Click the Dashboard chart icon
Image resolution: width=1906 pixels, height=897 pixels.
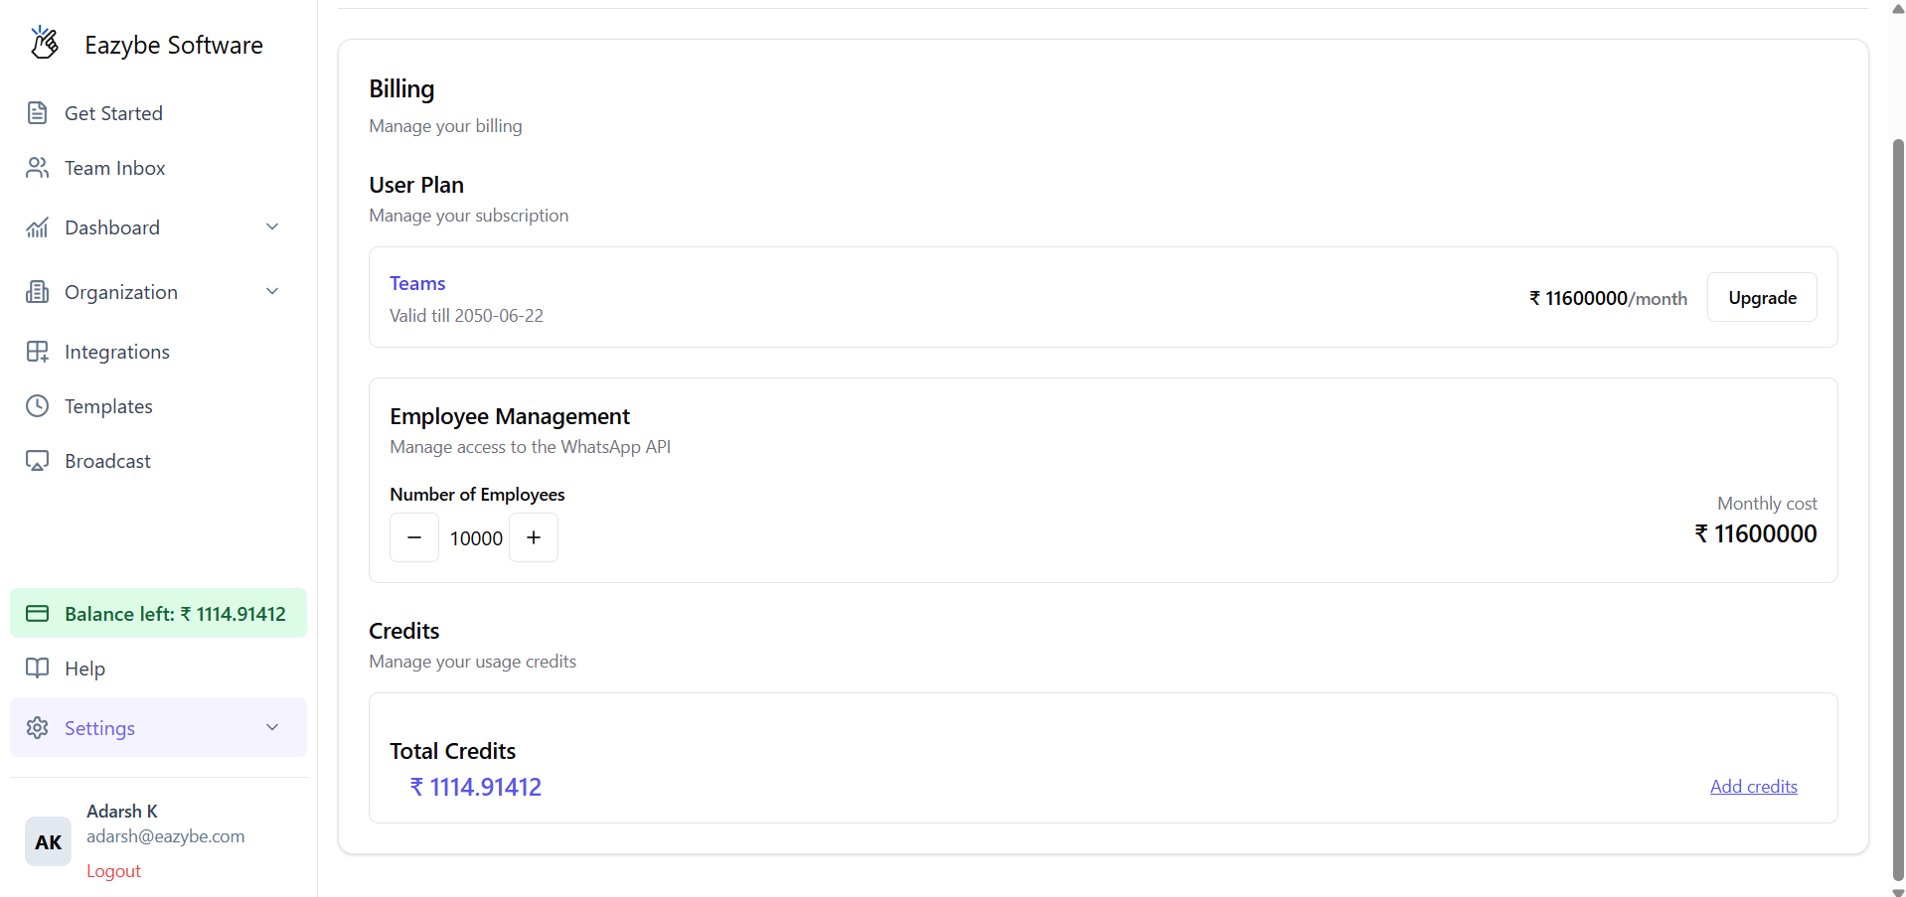pos(37,227)
